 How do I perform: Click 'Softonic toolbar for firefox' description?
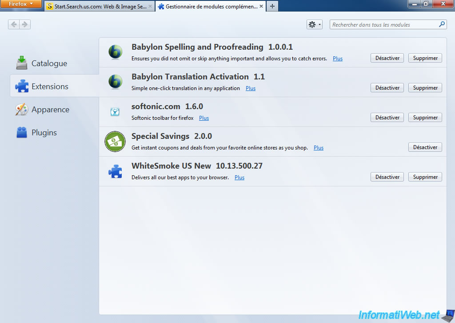[163, 118]
